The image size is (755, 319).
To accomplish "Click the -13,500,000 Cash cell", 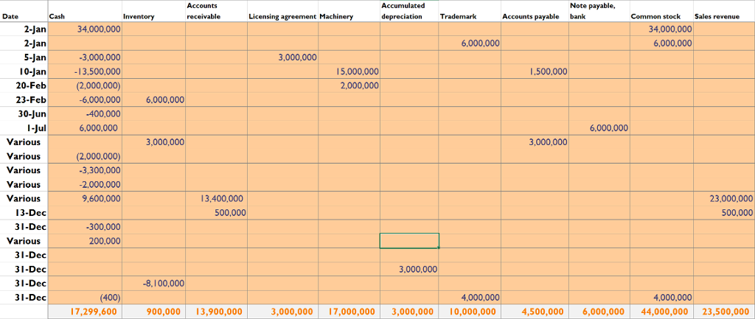I will click(x=86, y=71).
